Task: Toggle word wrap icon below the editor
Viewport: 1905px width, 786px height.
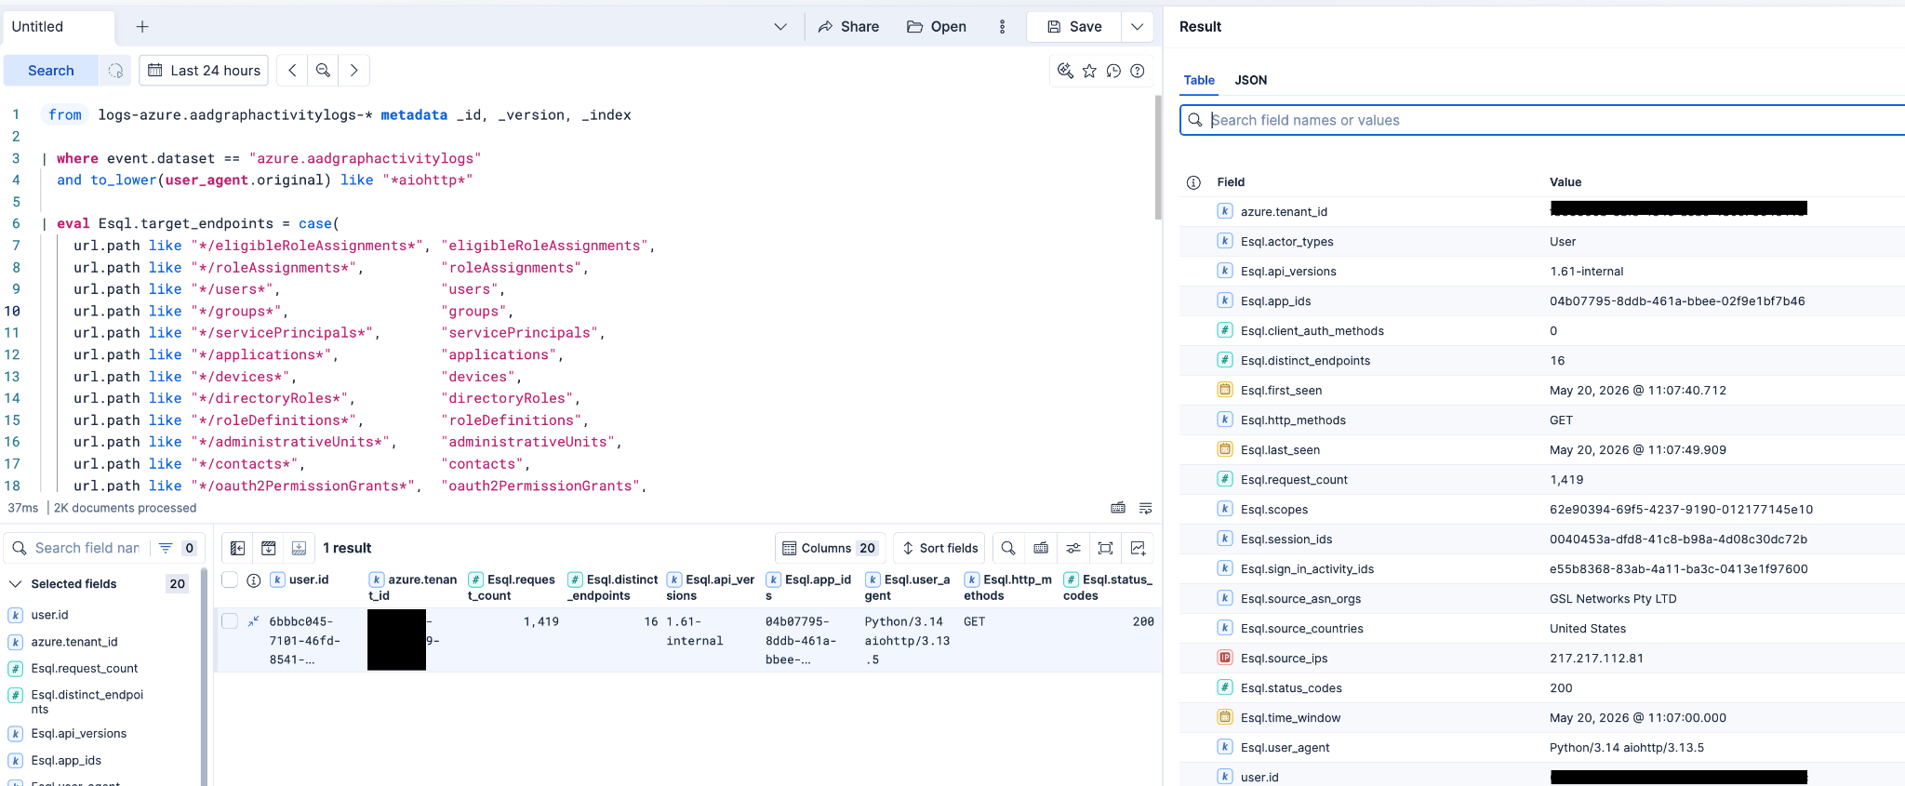Action: click(1145, 508)
